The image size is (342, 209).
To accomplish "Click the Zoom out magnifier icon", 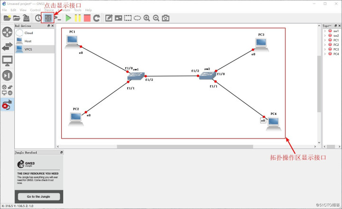I will tap(156, 18).
